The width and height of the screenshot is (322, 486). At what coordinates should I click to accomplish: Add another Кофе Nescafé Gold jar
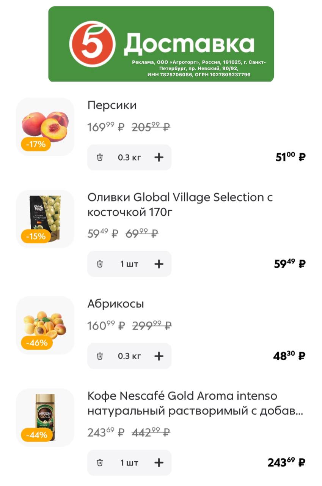[159, 462]
